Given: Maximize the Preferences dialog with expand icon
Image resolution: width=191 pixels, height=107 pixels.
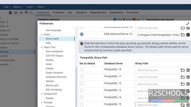Looking at the screenshot, I should (188, 24).
